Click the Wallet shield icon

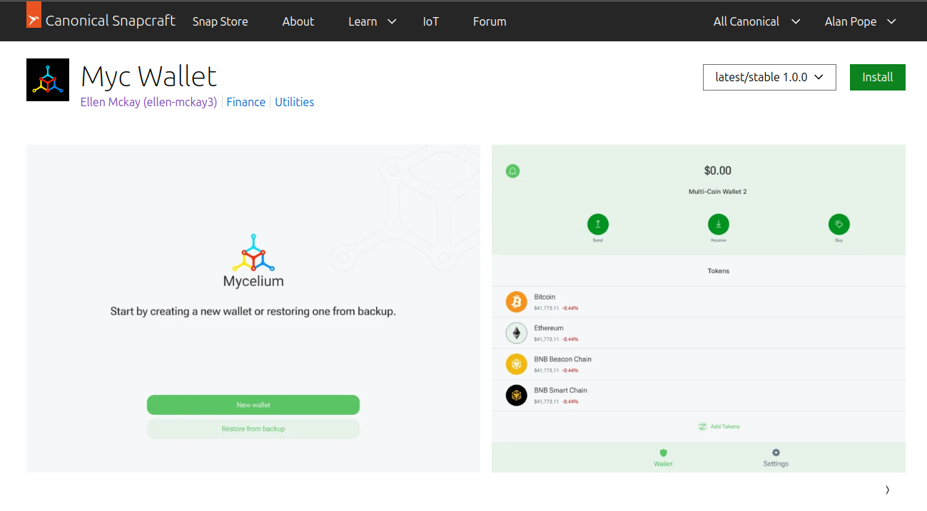click(663, 453)
